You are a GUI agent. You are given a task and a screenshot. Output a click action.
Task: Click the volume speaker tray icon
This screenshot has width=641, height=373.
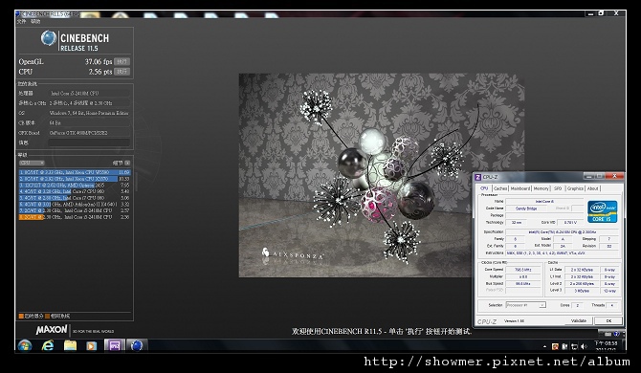[584, 346]
